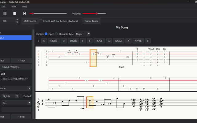Insert the B chord
The width and height of the screenshot is (197, 123).
coord(148,41)
